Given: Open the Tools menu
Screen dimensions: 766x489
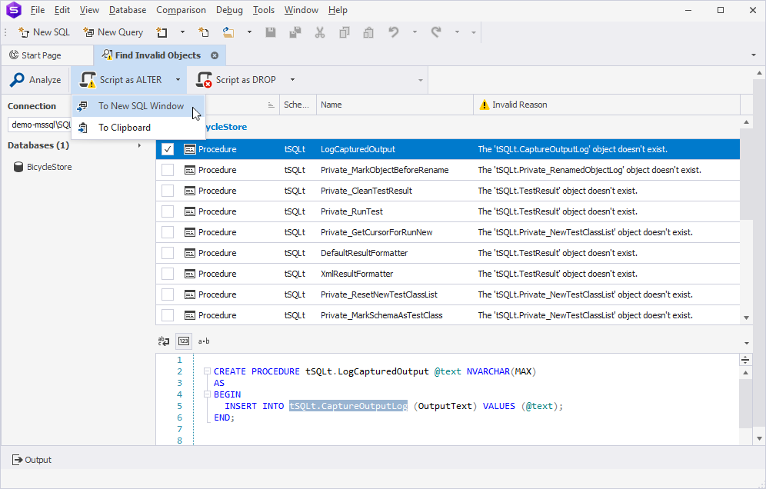Looking at the screenshot, I should coord(263,10).
